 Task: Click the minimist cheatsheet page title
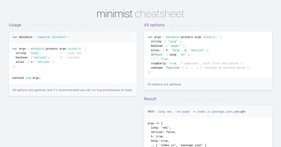[140, 14]
